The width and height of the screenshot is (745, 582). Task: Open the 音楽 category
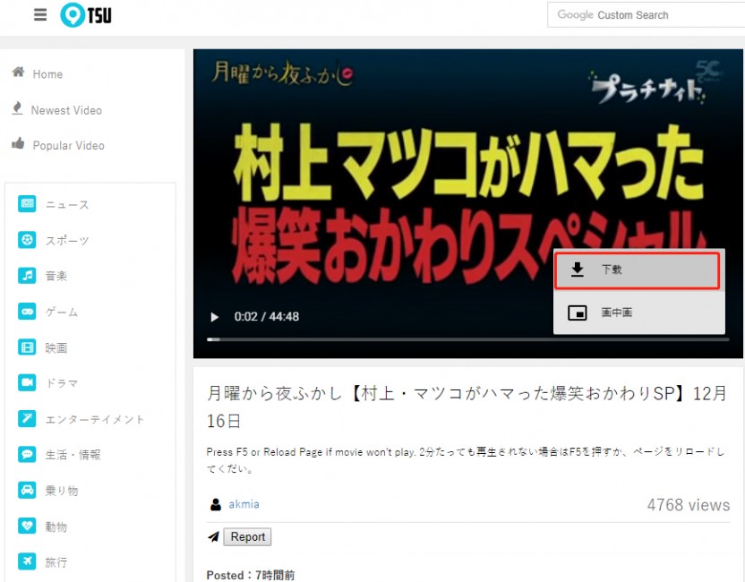[x=56, y=276]
